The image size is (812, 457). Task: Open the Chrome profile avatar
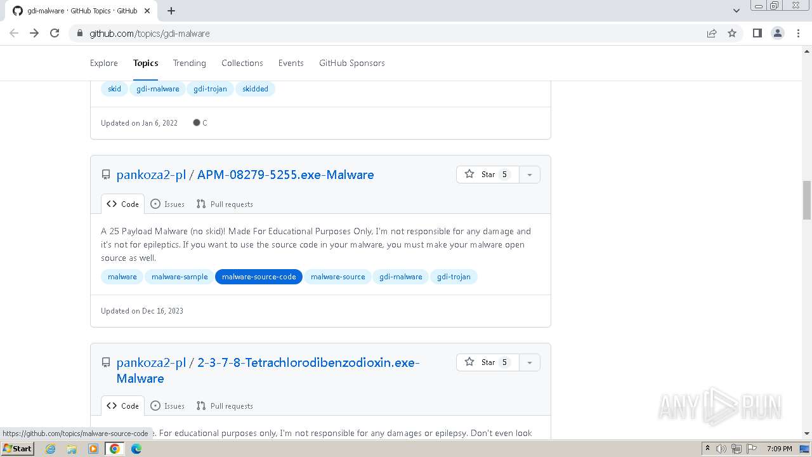778,33
